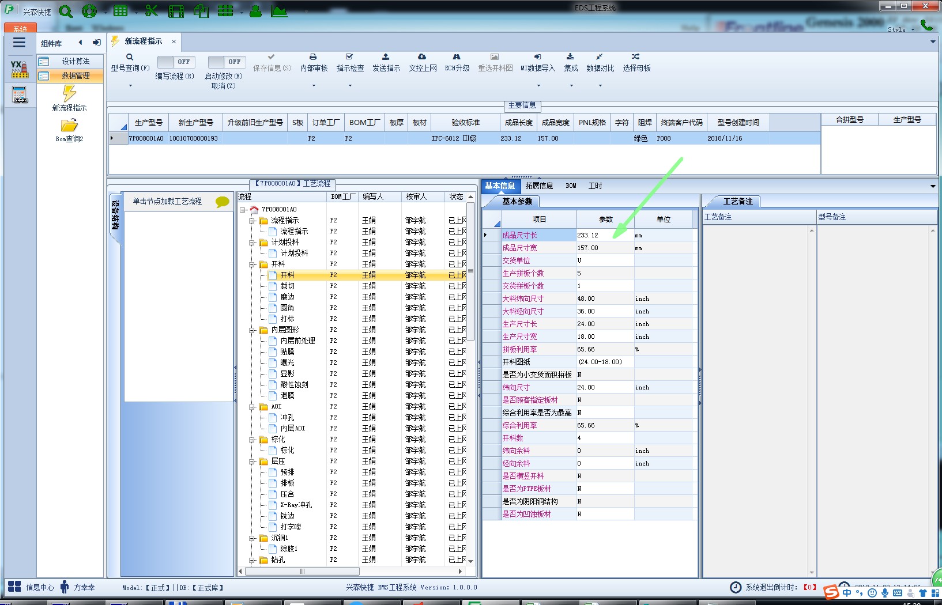Click the green film strip icon
Viewport: 942px width, 605px height.
(176, 11)
